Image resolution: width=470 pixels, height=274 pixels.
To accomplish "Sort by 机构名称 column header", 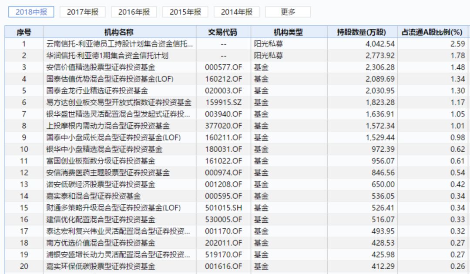I will point(120,32).
